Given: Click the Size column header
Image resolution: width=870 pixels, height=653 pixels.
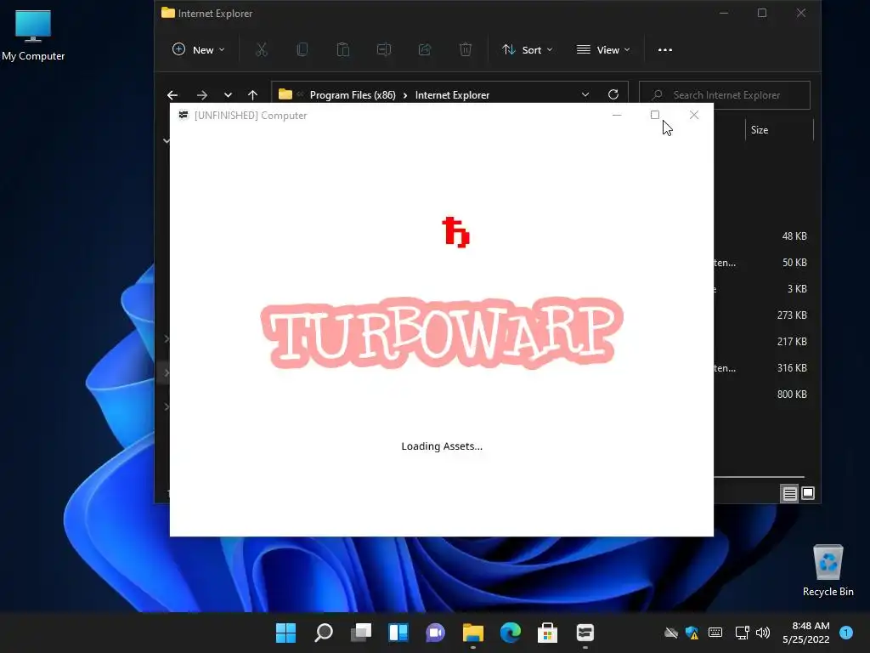Looking at the screenshot, I should pos(778,130).
